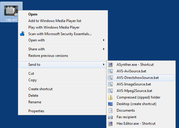Click the Hex Editor.exe shortcut icon
The image size is (179, 128).
click(x=111, y=124)
